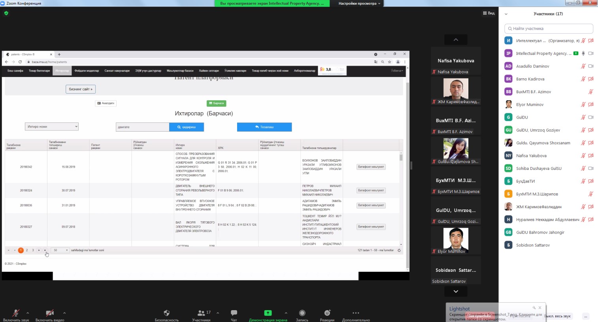Collapse the Участники panel chevron
Viewport: 598px width, 322px height.
tap(506, 14)
